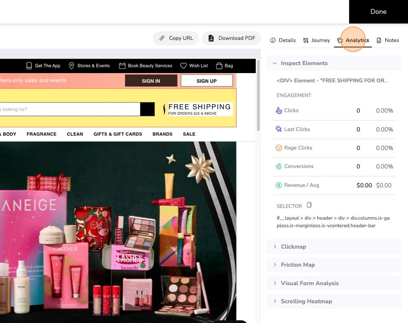
Task: Copy the selector with the copy icon
Action: 309,205
